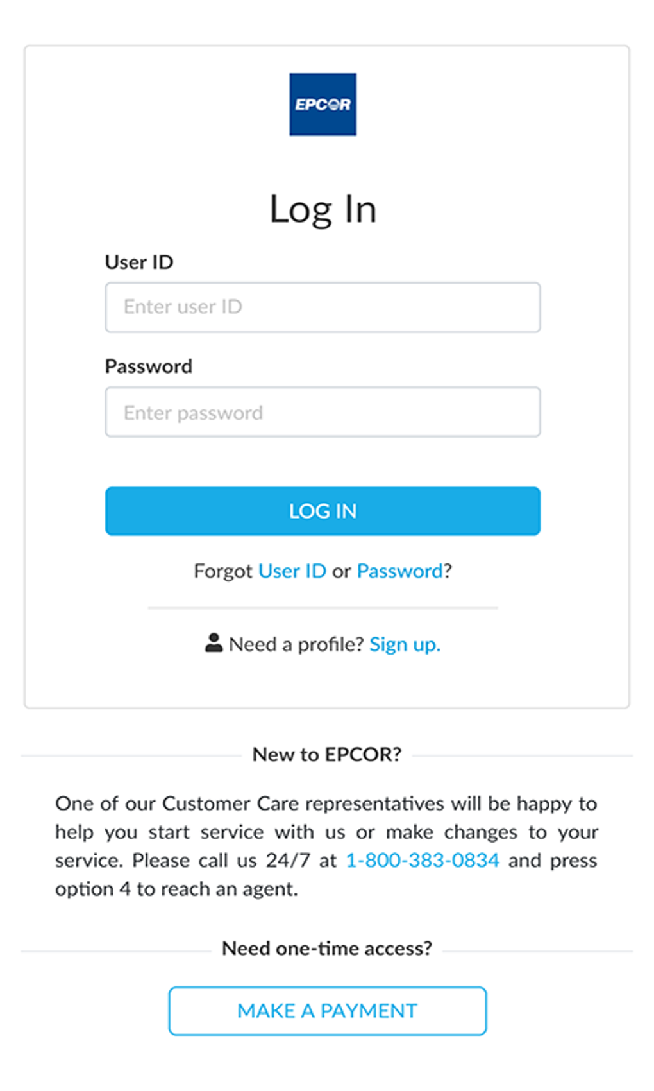Click the EPCOR logo

pos(323,105)
